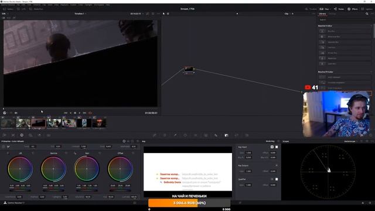
Task: Open the Media Pool panel
Action: 36,9
